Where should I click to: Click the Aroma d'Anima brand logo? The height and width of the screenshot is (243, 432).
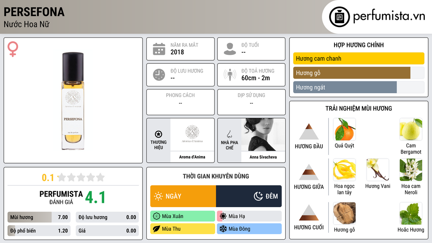click(192, 135)
